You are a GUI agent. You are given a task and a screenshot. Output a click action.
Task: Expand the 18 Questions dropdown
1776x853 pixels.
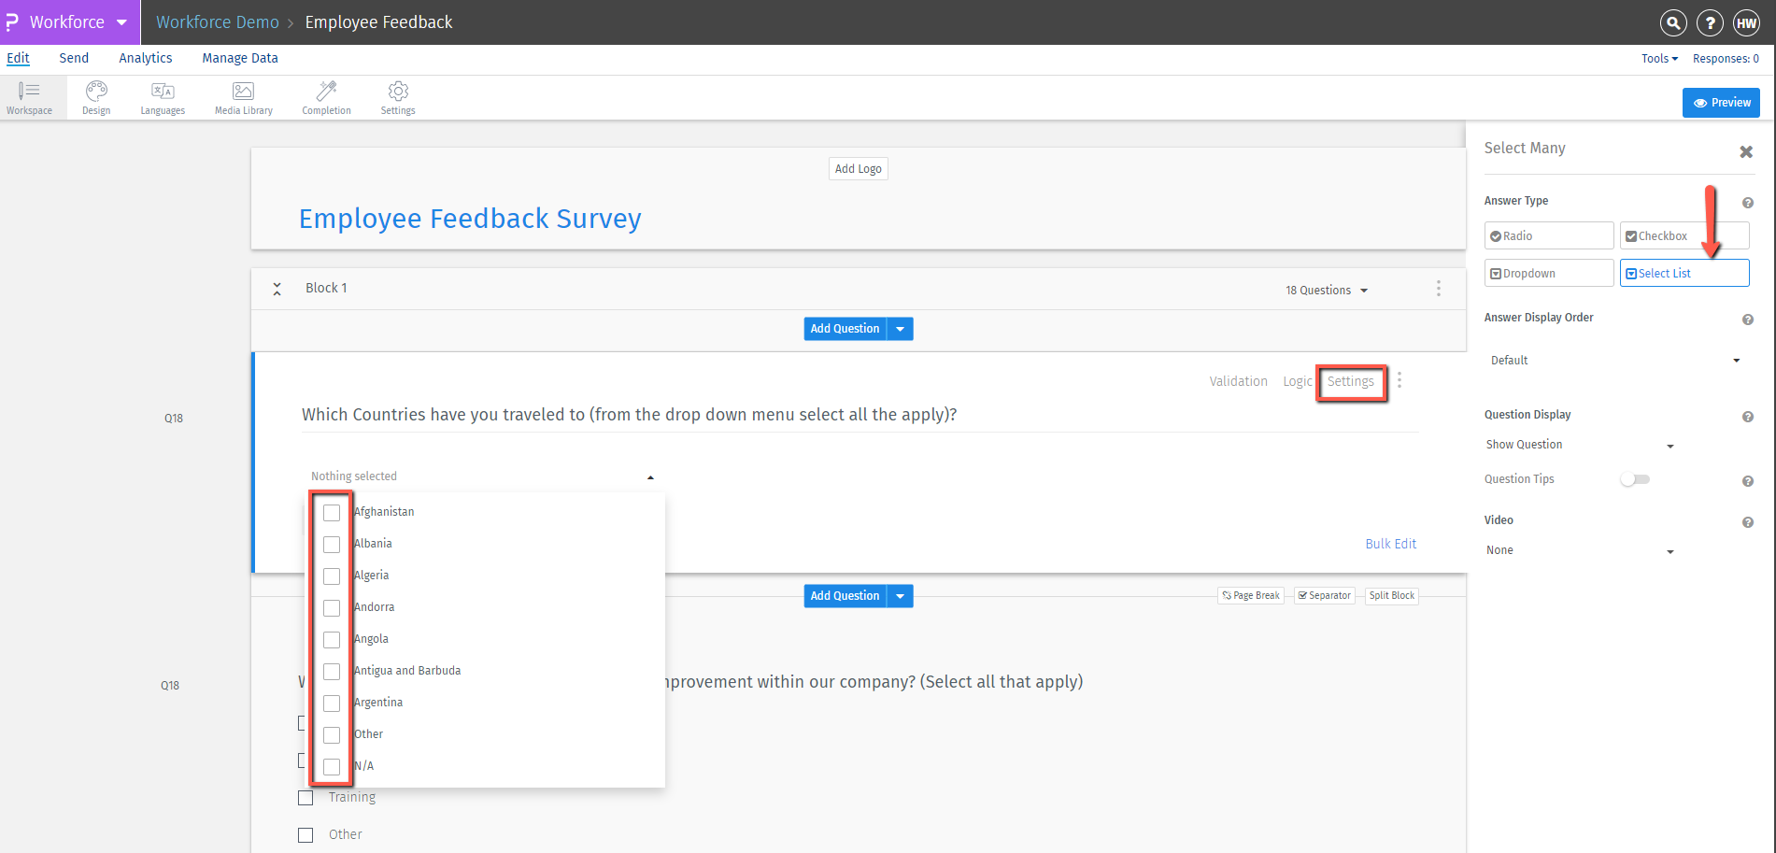click(x=1327, y=290)
